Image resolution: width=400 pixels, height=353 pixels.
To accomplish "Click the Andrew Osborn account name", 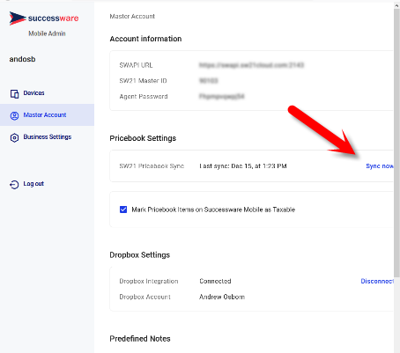I will click(222, 297).
